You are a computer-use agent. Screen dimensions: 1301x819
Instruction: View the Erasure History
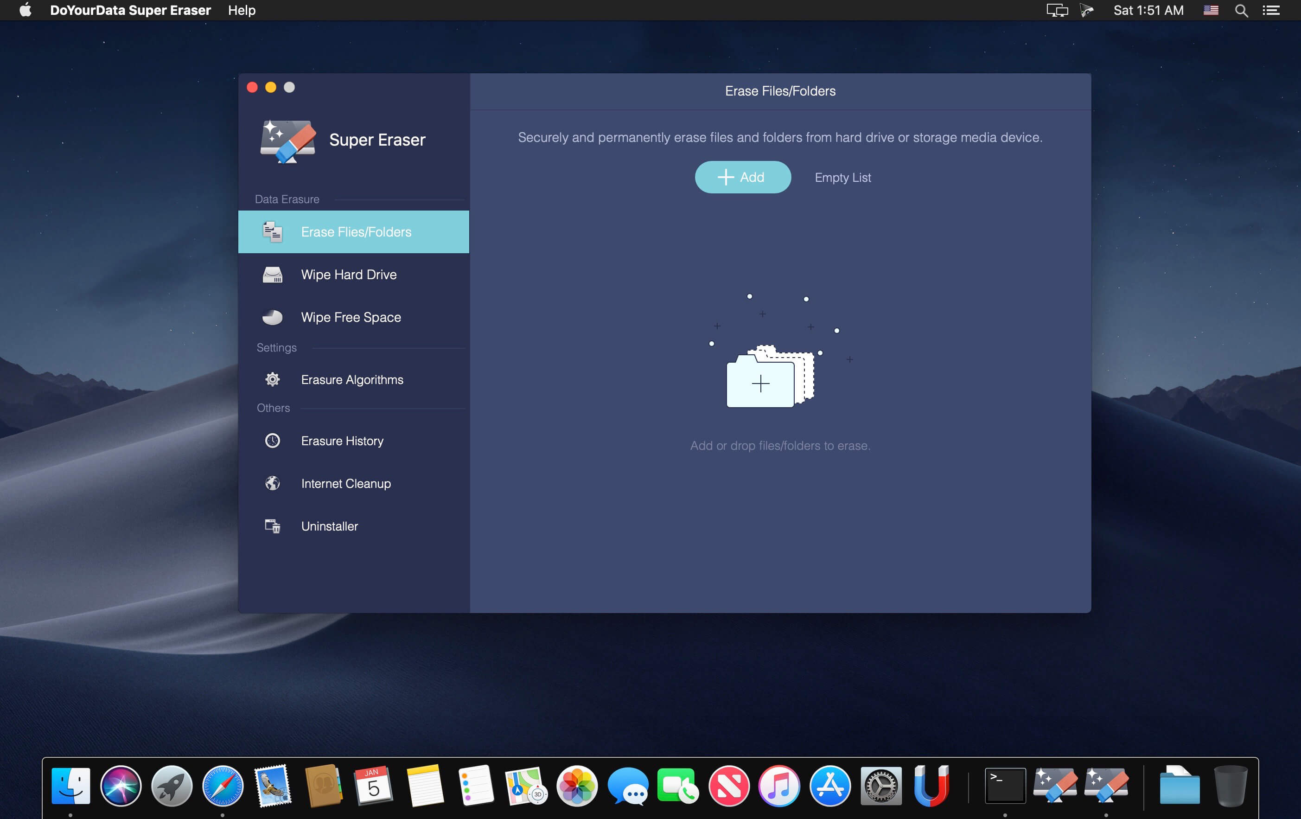353,441
